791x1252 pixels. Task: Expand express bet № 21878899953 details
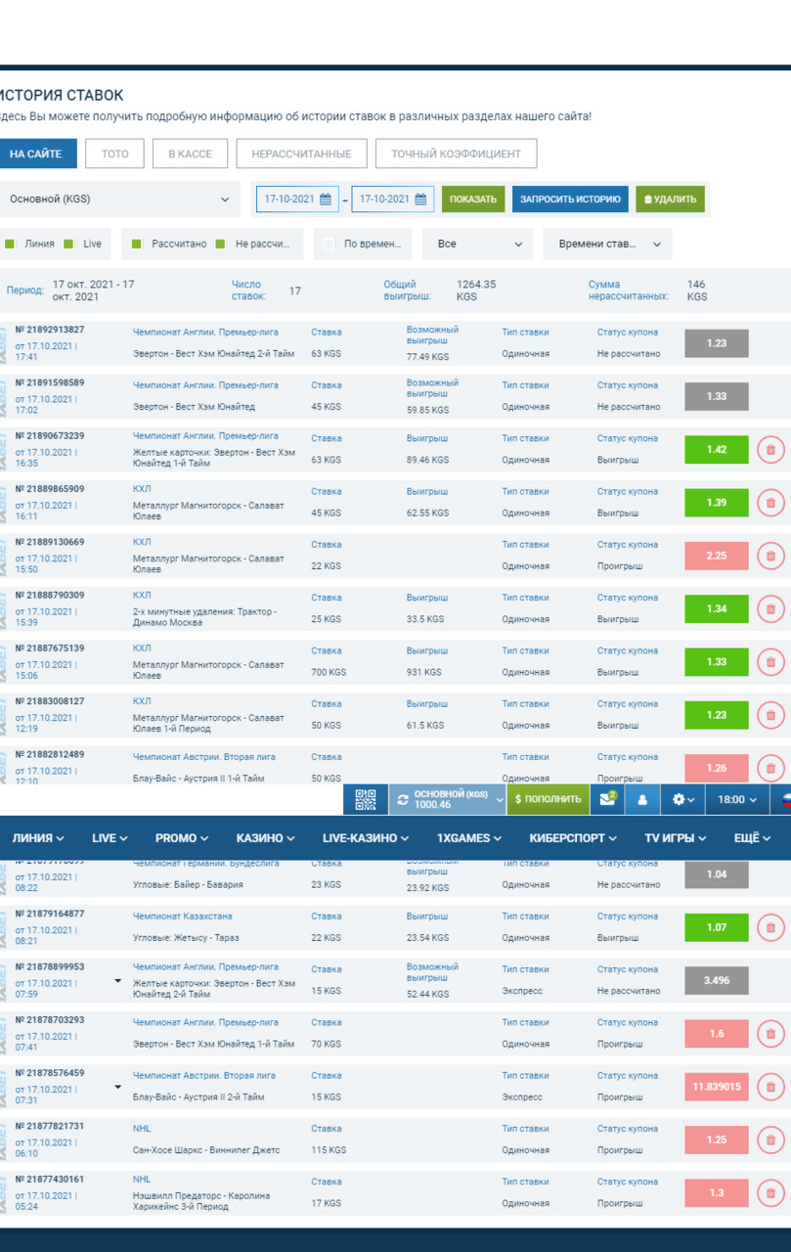pos(117,980)
